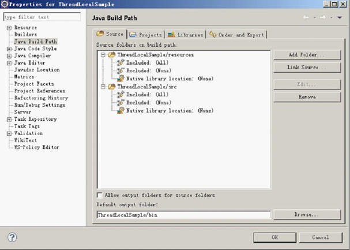The image size is (350, 250).
Task: Click Native library location icon under src folder
Action: 121,110
